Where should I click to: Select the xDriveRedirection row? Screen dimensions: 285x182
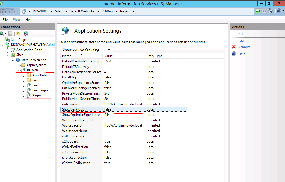point(124,147)
